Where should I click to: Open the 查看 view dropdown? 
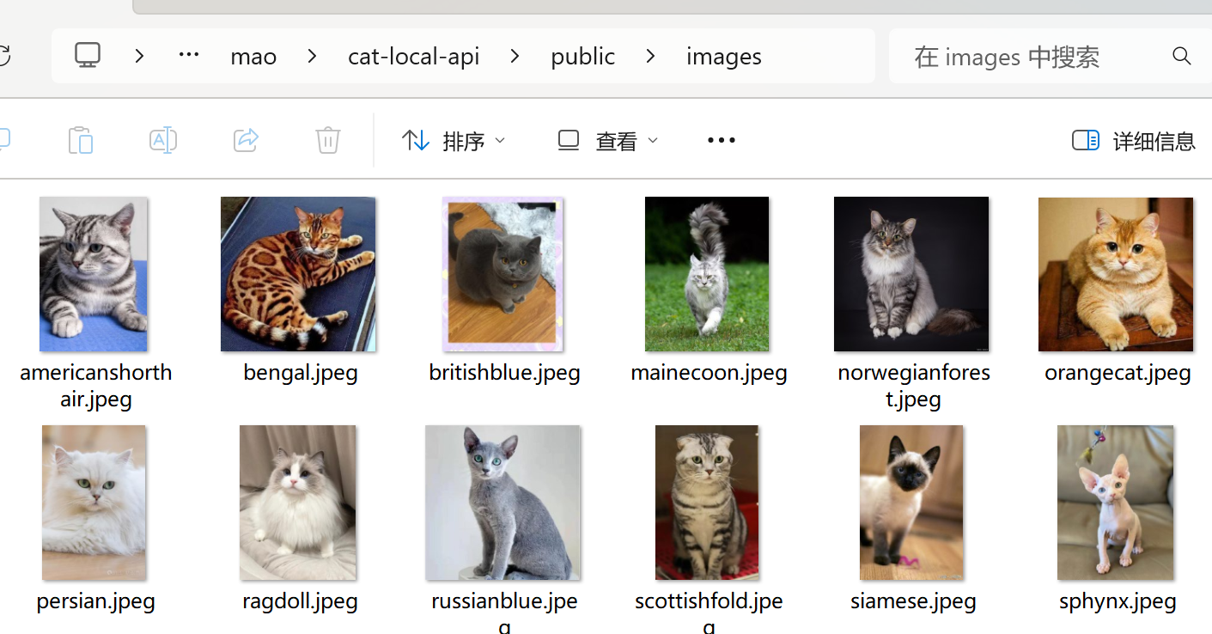(607, 141)
